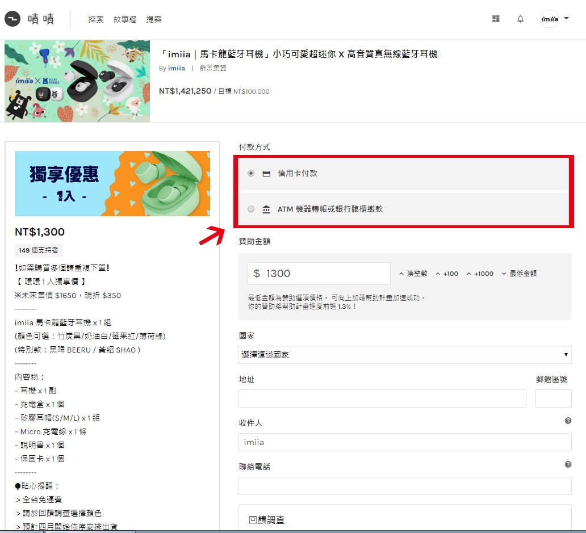Click the 贊助金額 amount input field
This screenshot has height=533, width=586.
[x=319, y=274]
